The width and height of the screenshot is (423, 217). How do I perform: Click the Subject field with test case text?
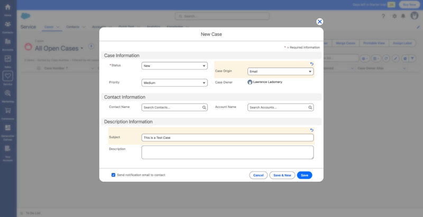tap(227, 138)
